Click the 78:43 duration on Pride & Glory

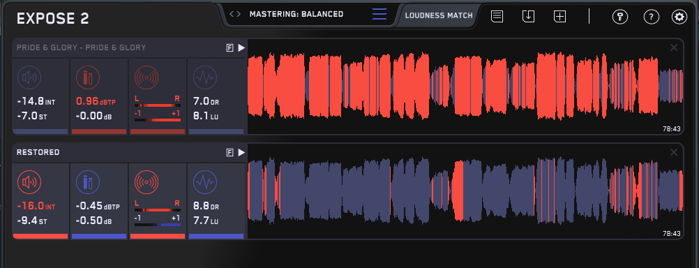point(671,129)
